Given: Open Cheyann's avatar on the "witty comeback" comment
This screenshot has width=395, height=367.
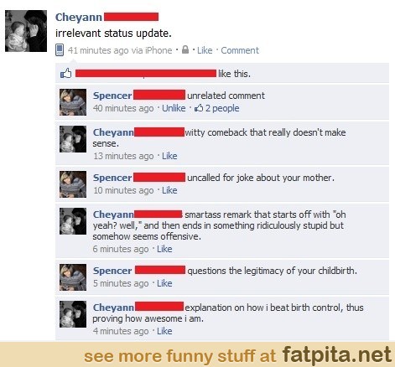Looking at the screenshot, I should tap(73, 139).
